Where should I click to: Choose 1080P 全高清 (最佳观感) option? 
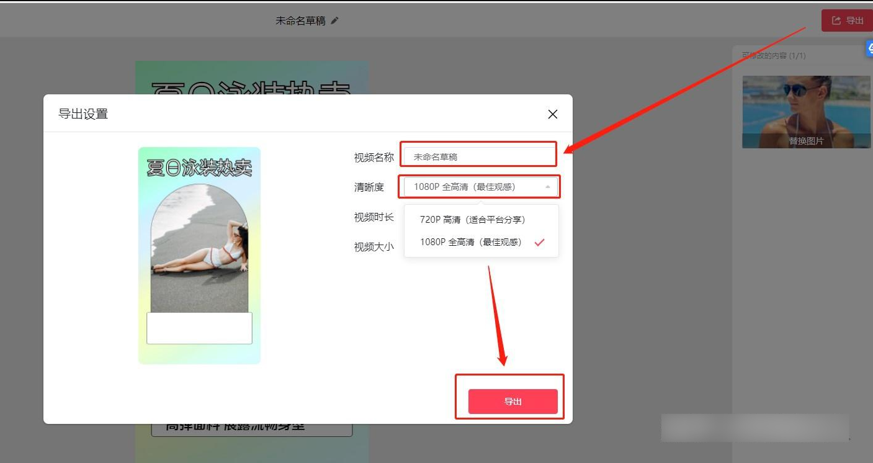[471, 242]
